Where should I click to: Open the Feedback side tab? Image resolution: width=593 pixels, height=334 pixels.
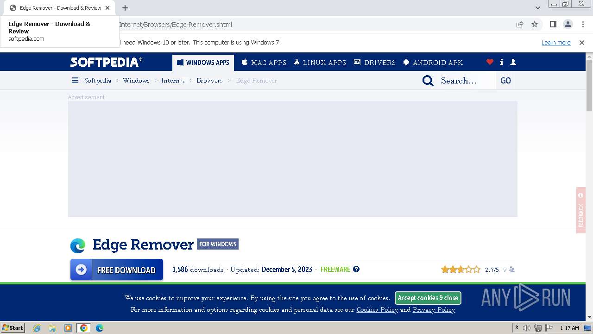pos(581,210)
